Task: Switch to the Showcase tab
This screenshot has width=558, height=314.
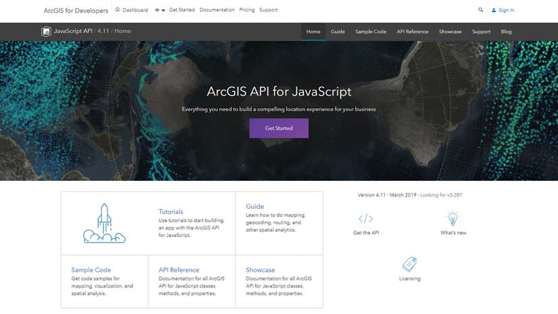Action: [x=450, y=32]
